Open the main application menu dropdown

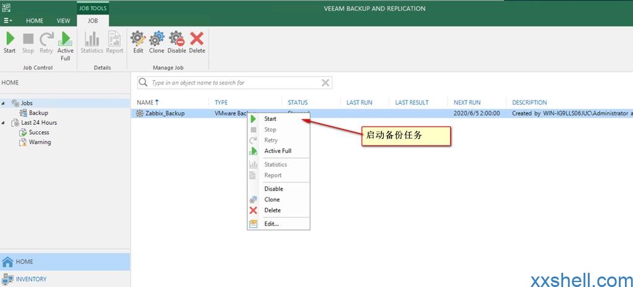click(x=7, y=20)
